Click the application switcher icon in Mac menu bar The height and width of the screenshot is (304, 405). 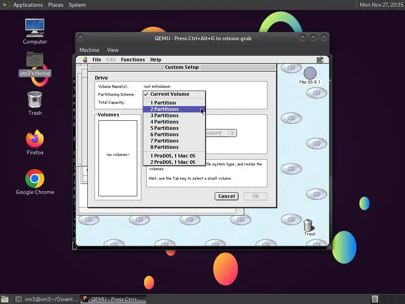coord(320,60)
